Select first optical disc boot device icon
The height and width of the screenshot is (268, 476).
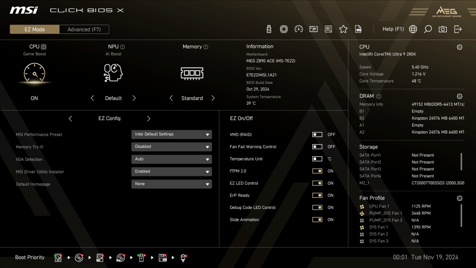[79, 258]
